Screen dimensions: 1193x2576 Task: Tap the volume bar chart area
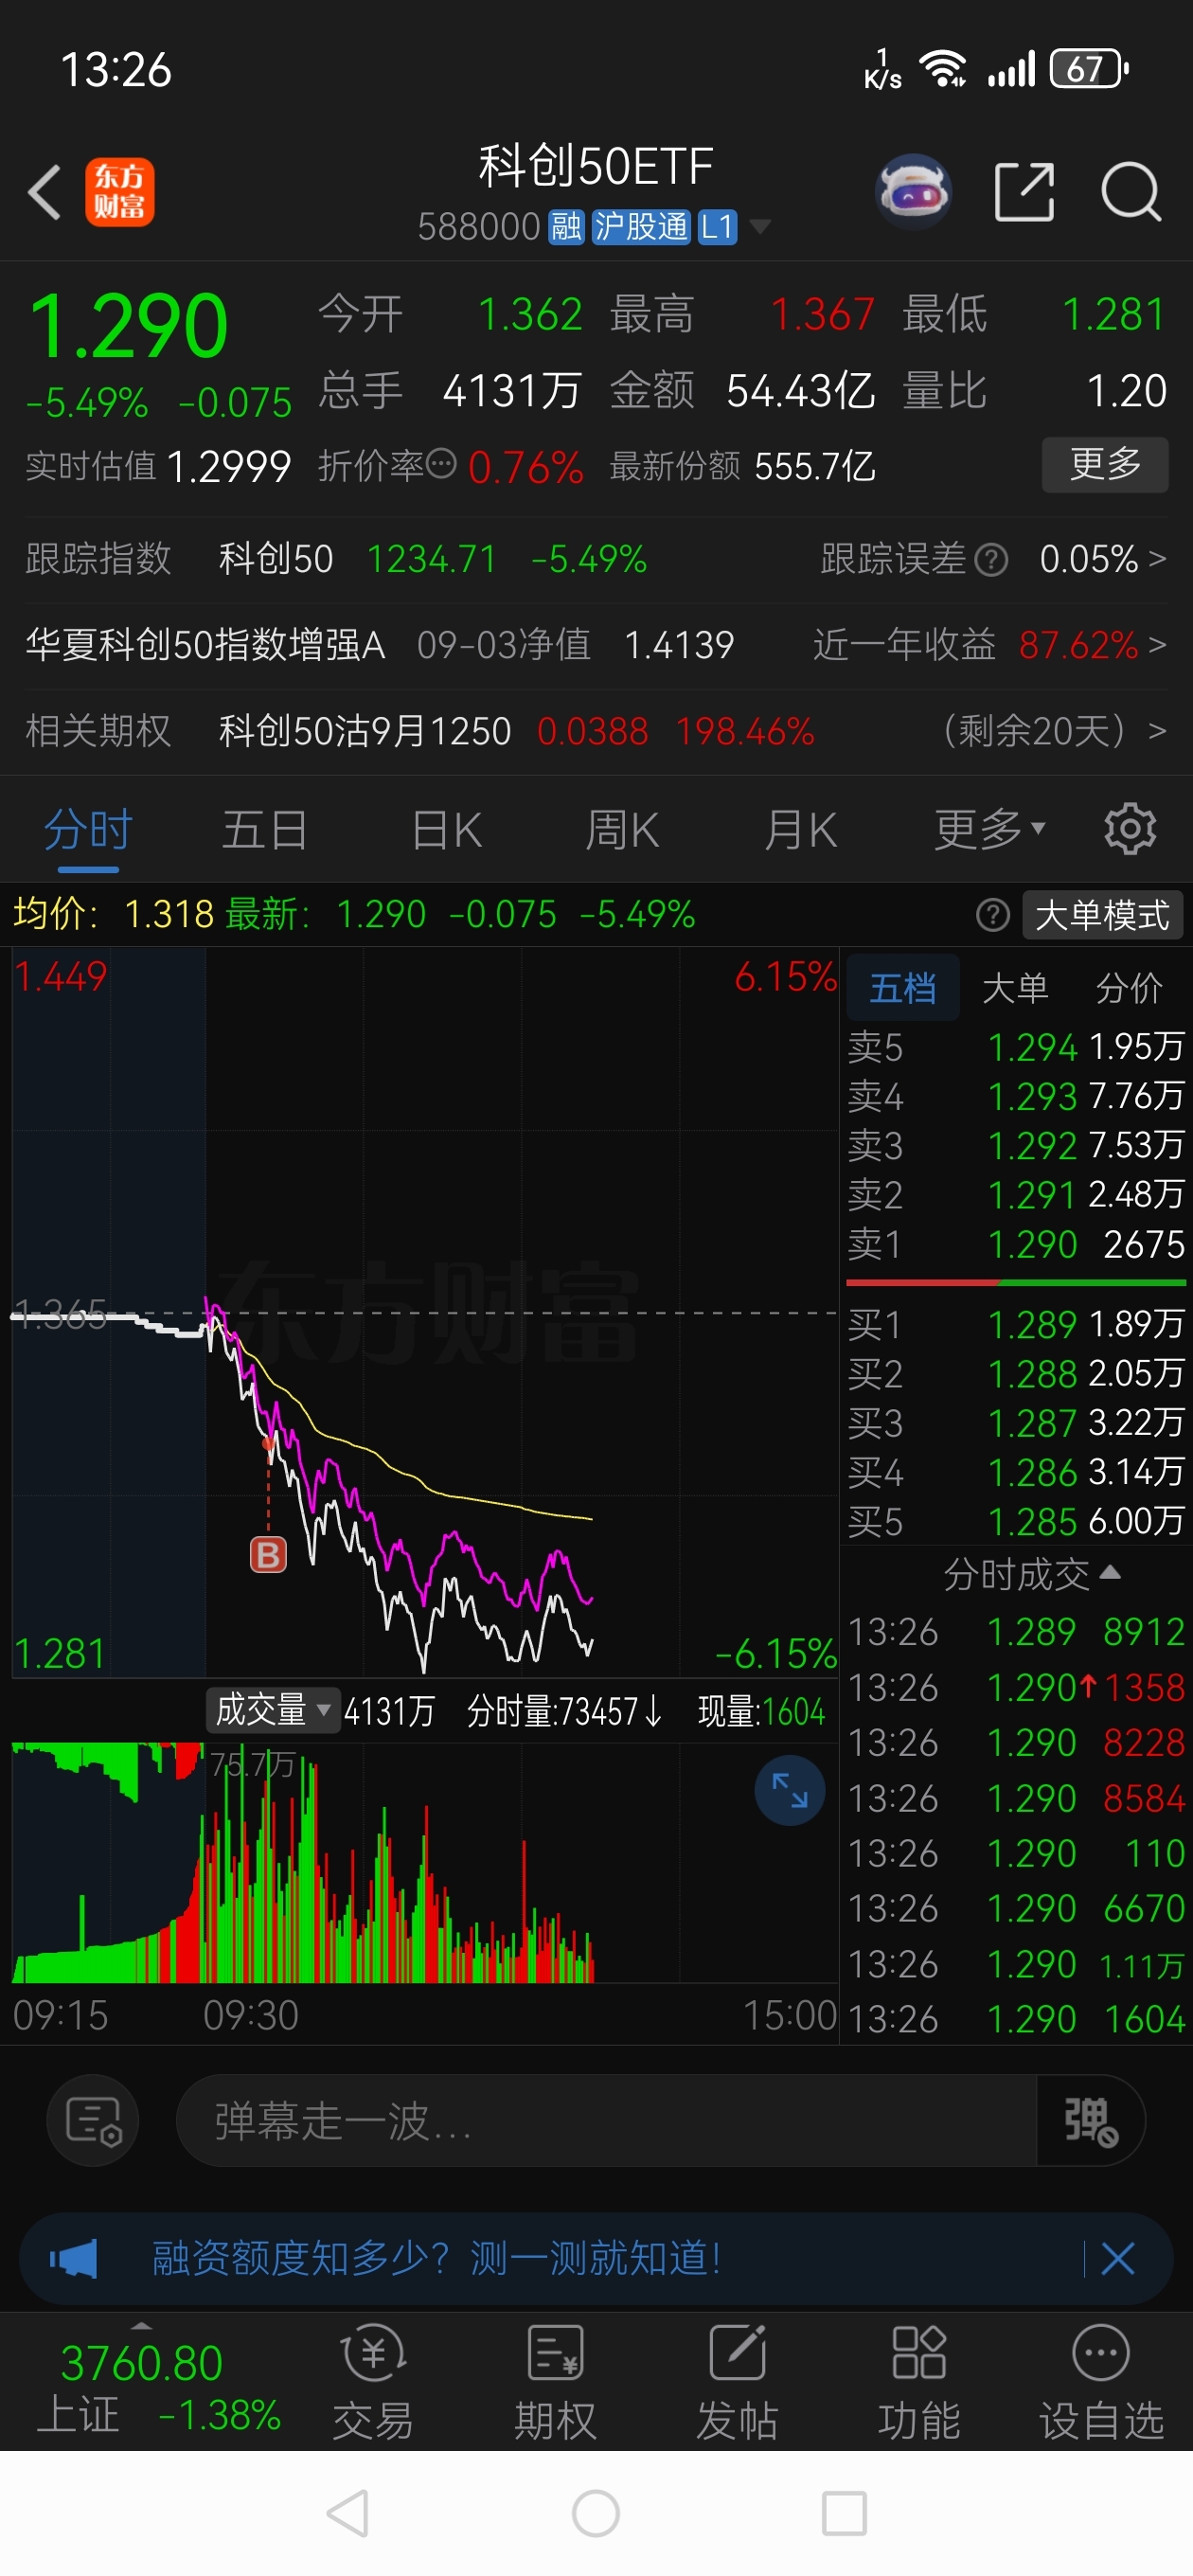tap(424, 1862)
